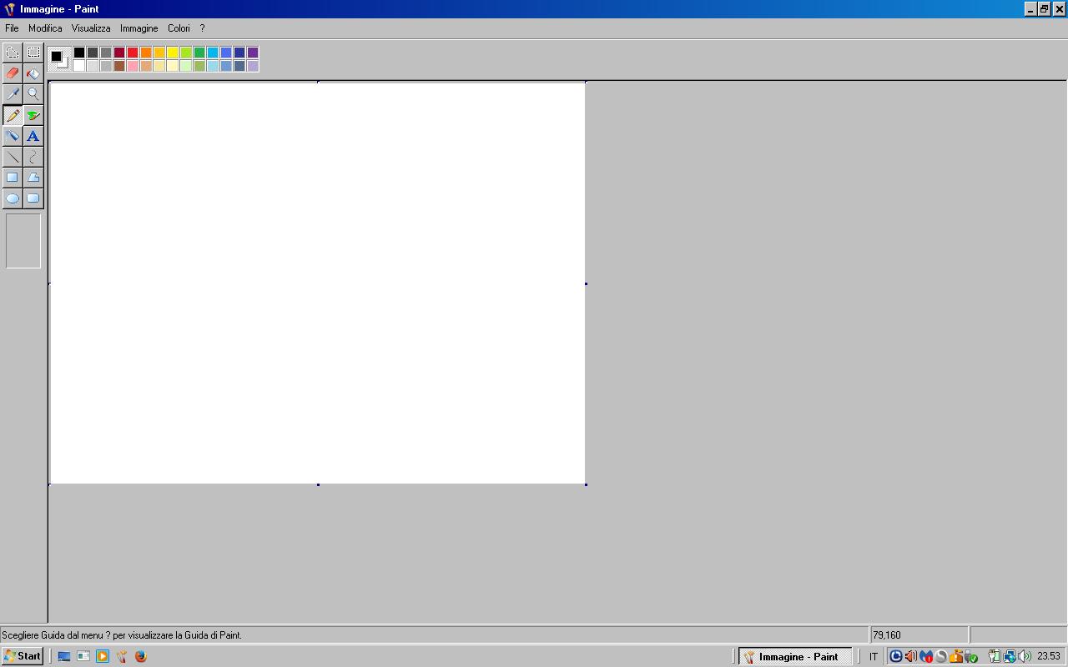
Task: Open the Visualizza menu
Action: click(x=90, y=28)
